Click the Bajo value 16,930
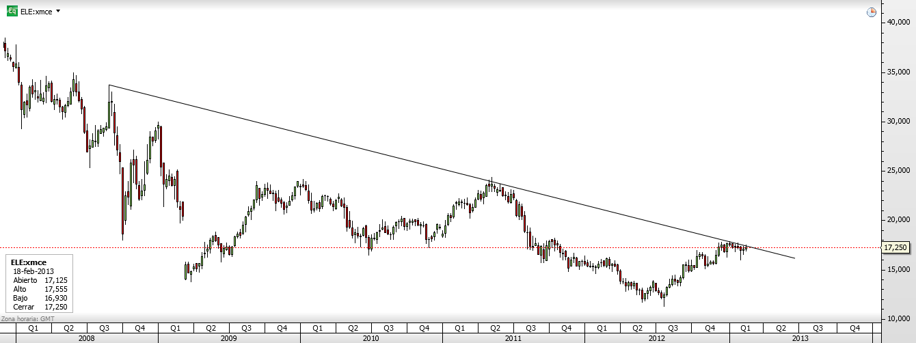 pos(55,298)
